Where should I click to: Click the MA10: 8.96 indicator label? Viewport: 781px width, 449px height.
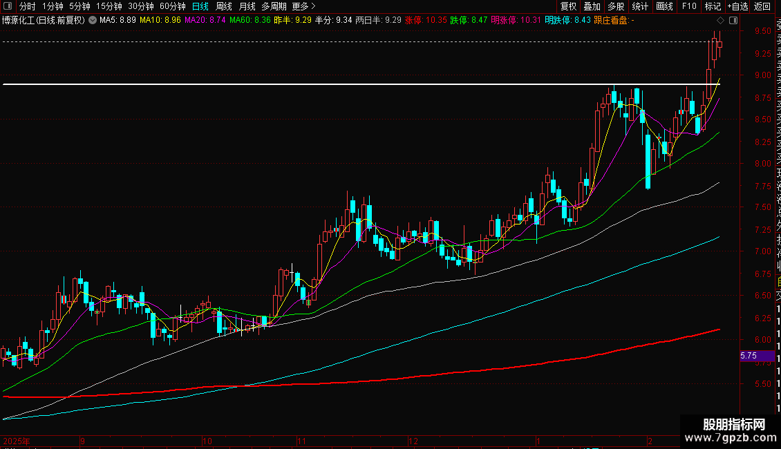pos(160,21)
